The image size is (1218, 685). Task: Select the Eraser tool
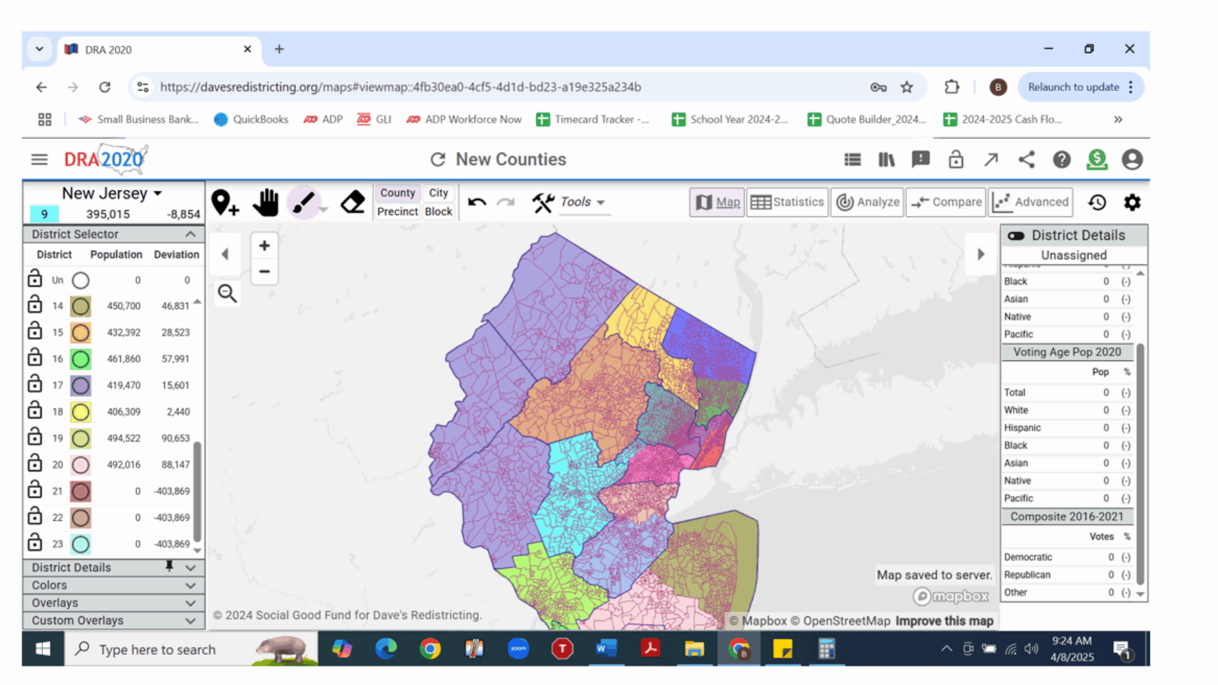(x=353, y=203)
